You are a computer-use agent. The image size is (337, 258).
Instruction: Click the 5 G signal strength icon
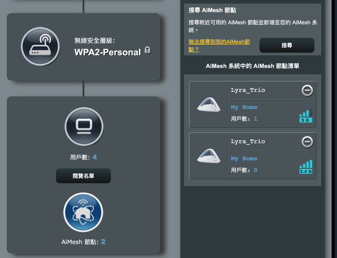pyautogui.click(x=306, y=116)
